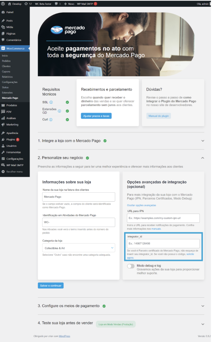The width and height of the screenshot is (212, 342).
Task: Click Manual do plugin button
Action: pyautogui.click(x=159, y=116)
